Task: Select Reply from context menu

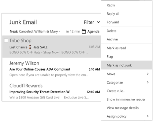Action: tap(126, 5)
